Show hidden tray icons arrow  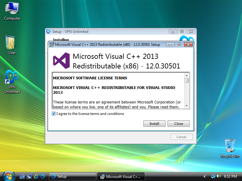point(205,176)
